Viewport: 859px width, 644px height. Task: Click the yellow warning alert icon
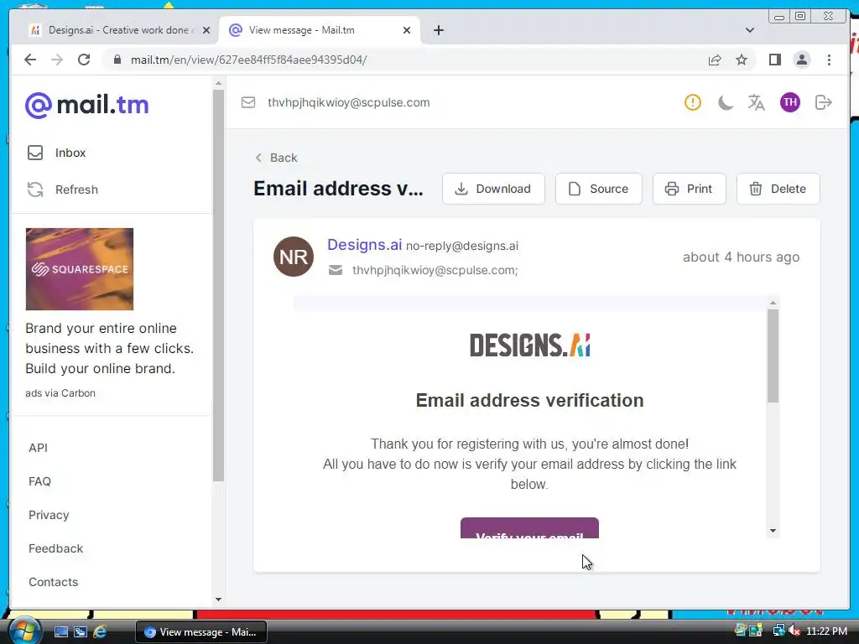click(x=692, y=102)
